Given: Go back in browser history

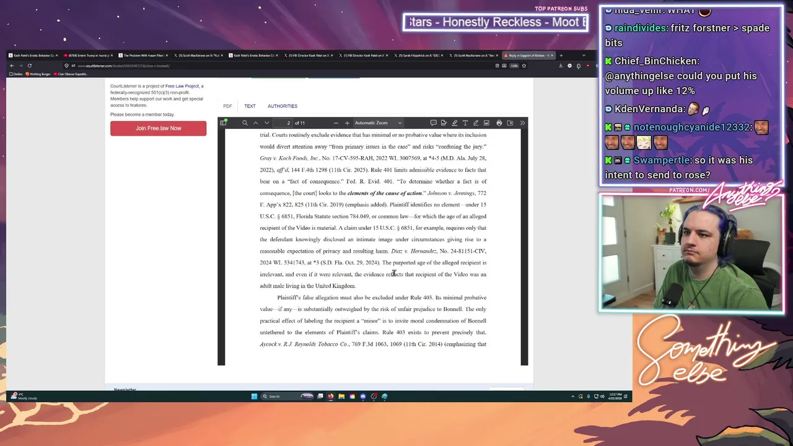Looking at the screenshot, I should (12, 65).
